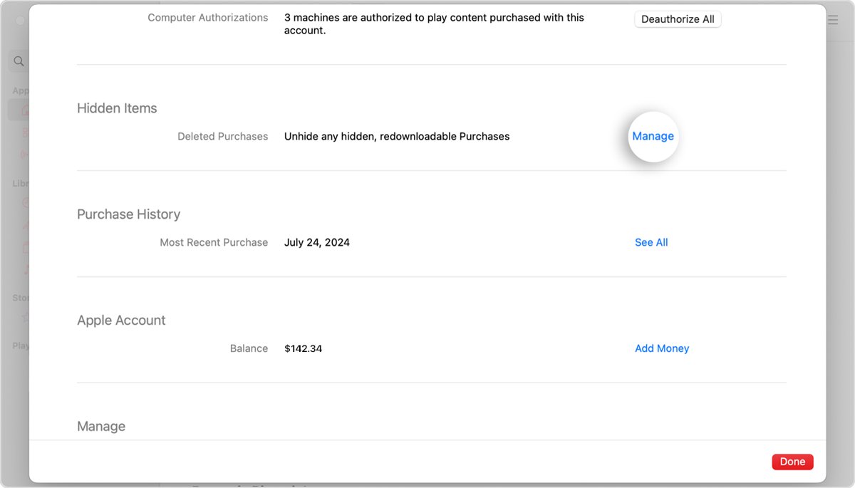The width and height of the screenshot is (855, 488).
Task: Click the red Done button
Action: (x=792, y=462)
